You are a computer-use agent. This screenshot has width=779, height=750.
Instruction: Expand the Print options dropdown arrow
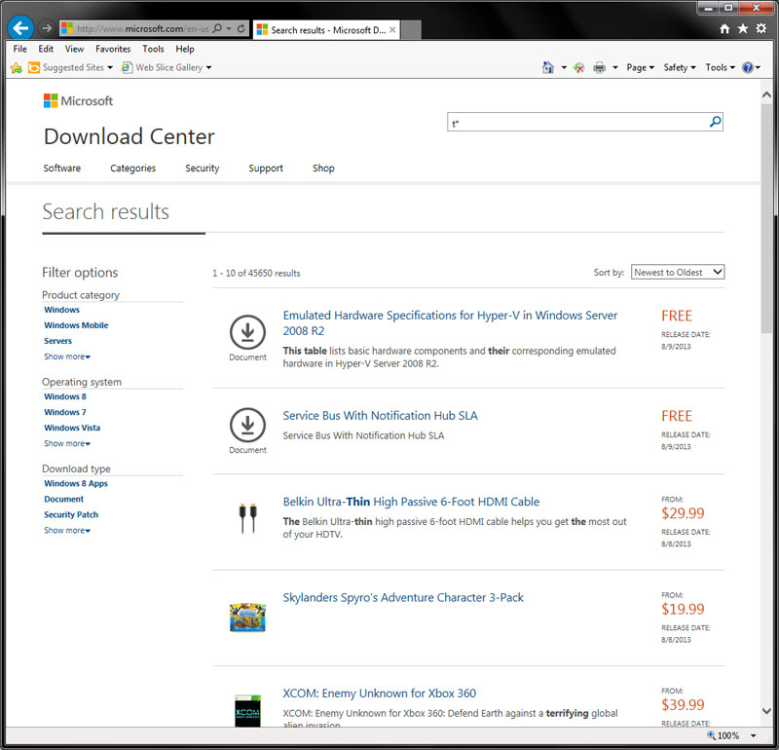[x=615, y=67]
